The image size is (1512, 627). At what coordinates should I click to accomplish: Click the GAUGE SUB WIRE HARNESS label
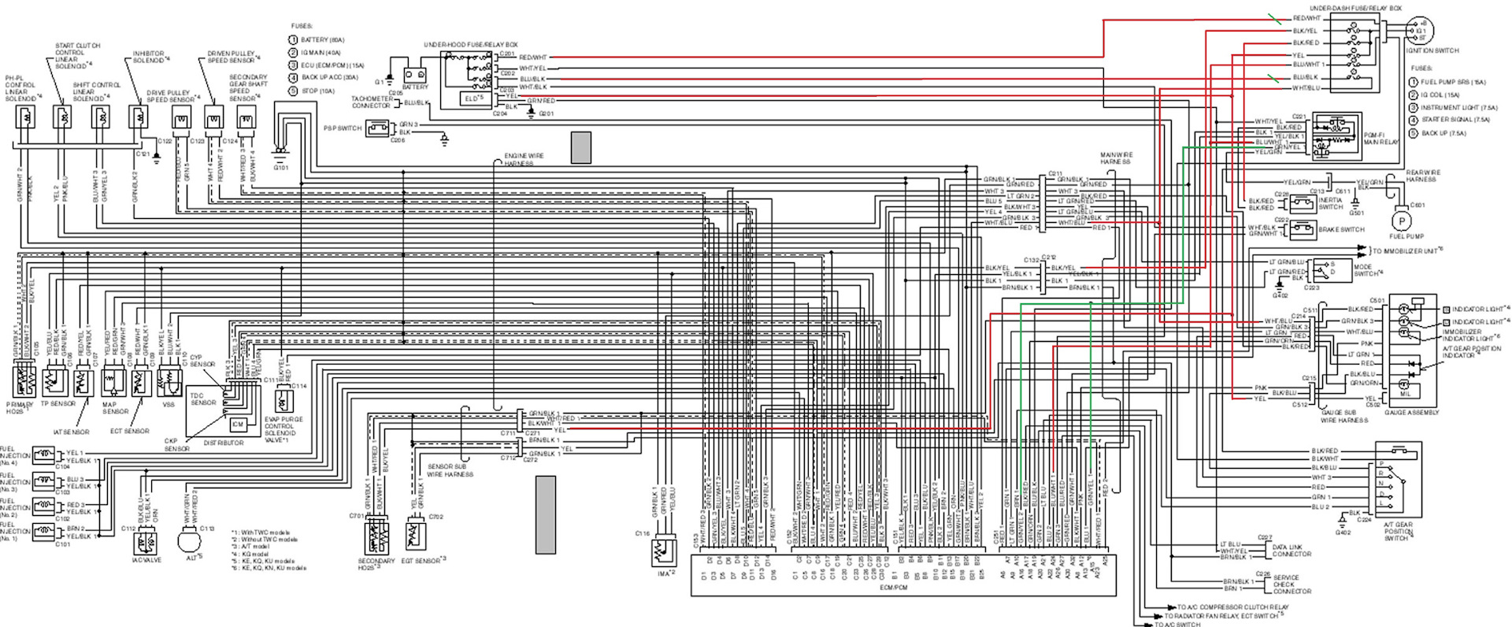[x=1344, y=416]
